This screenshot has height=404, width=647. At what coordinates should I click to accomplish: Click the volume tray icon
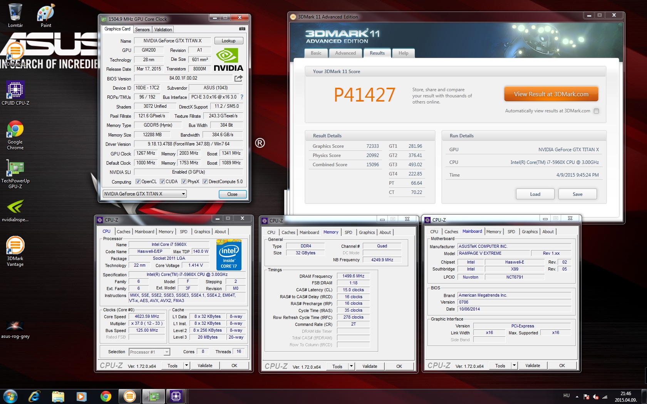(596, 397)
